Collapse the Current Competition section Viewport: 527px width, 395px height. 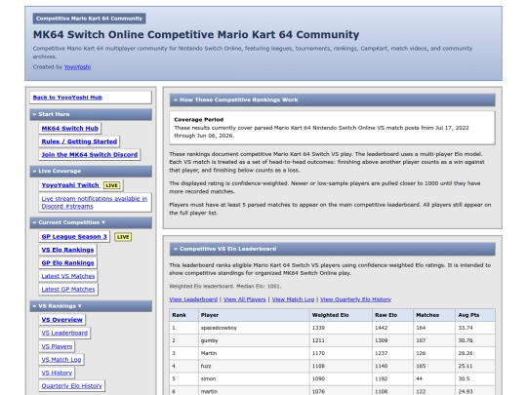[91, 222]
